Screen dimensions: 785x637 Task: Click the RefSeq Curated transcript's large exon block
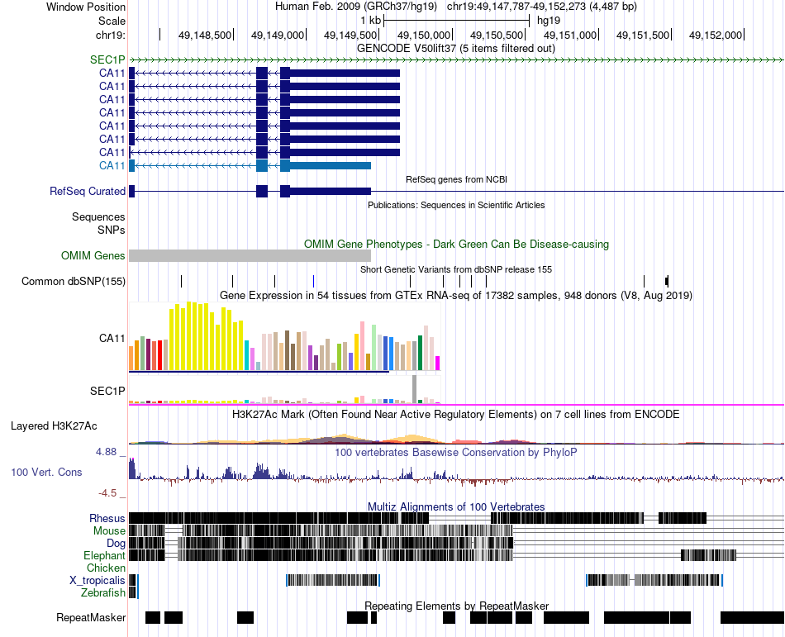click(331, 191)
